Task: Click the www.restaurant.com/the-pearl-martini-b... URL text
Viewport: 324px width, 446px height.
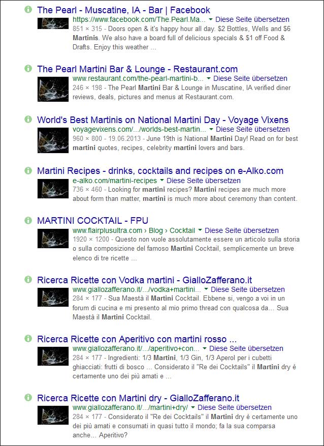Action: click(x=138, y=78)
